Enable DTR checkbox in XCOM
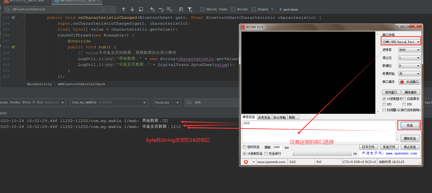Image resolution: width=432 pixels, height=193 pixels. coord(404,104)
